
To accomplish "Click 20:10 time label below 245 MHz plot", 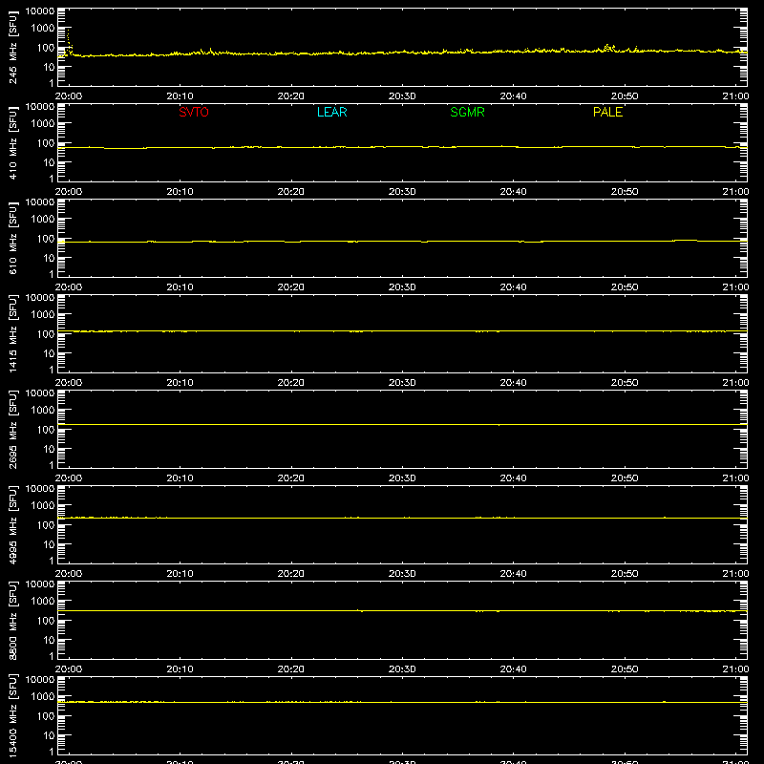I will point(180,96).
